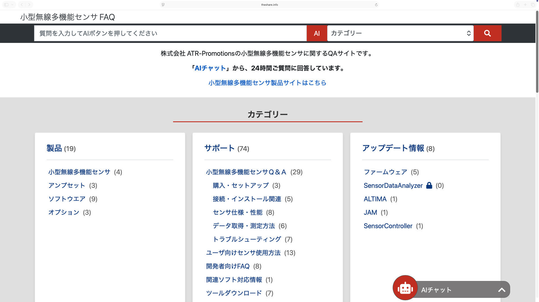This screenshot has height=302, width=539.
Task: Open データ取得・測定方法 subcategory
Action: pyautogui.click(x=244, y=226)
